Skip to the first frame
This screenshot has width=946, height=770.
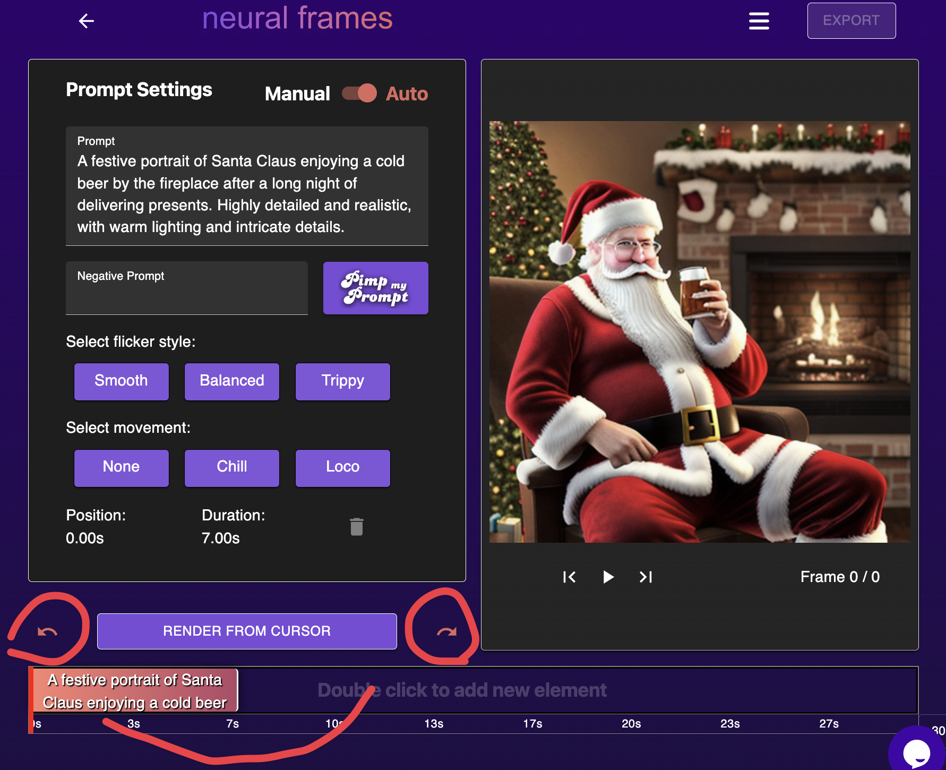[569, 577]
